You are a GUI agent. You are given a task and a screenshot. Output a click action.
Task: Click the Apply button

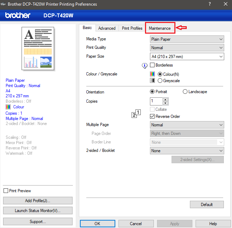(x=175, y=223)
